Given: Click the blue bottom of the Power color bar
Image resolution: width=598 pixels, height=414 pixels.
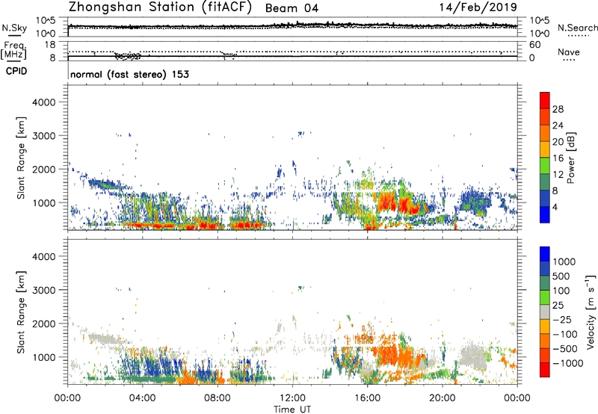Looking at the screenshot, I should [545, 214].
